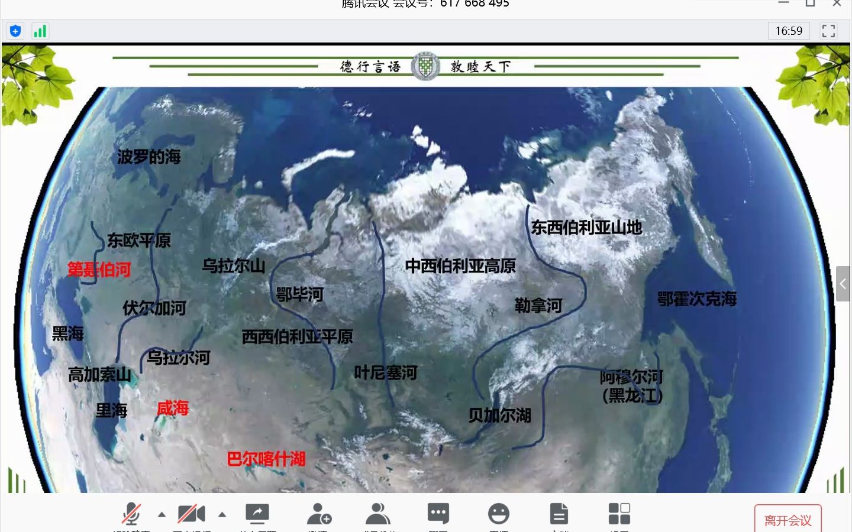Click the label 叶尼塞河
The height and width of the screenshot is (532, 852).
point(386,373)
